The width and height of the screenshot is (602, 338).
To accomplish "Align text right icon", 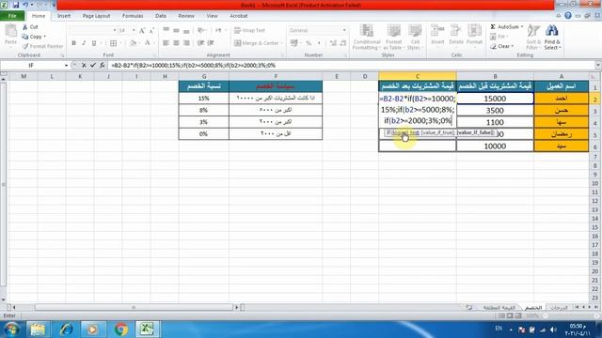I will pyautogui.click(x=186, y=43).
